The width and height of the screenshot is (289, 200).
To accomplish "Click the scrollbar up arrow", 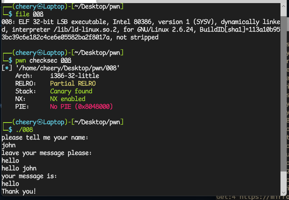I will [284, 6].
